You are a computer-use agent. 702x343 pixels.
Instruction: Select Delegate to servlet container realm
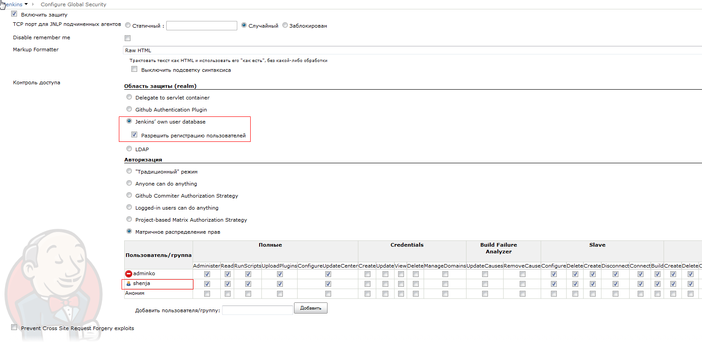pos(129,97)
